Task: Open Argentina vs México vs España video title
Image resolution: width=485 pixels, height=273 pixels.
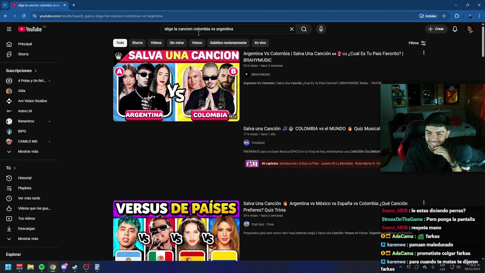Action: pos(325,207)
